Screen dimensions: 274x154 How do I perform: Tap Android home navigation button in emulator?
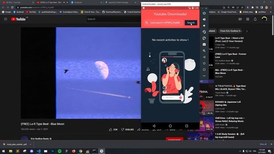pyautogui.click(x=170, y=126)
